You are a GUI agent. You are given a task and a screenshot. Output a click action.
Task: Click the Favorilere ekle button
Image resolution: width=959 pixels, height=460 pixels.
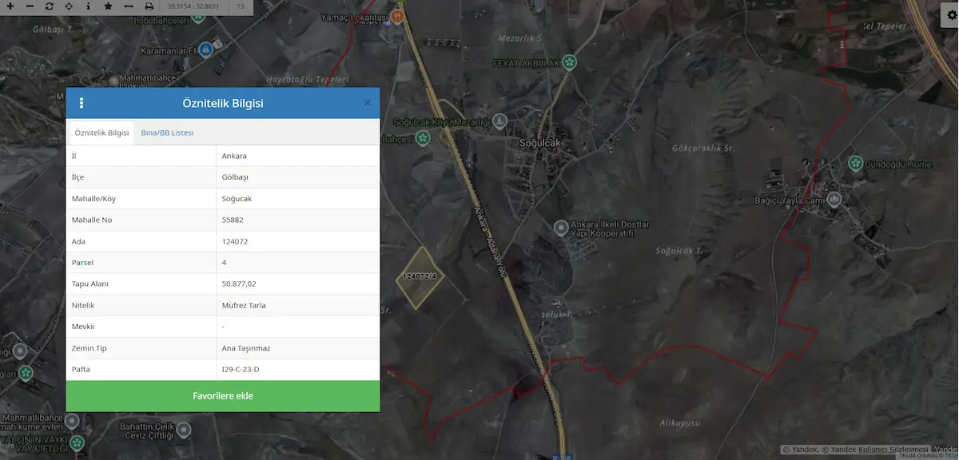tap(223, 396)
